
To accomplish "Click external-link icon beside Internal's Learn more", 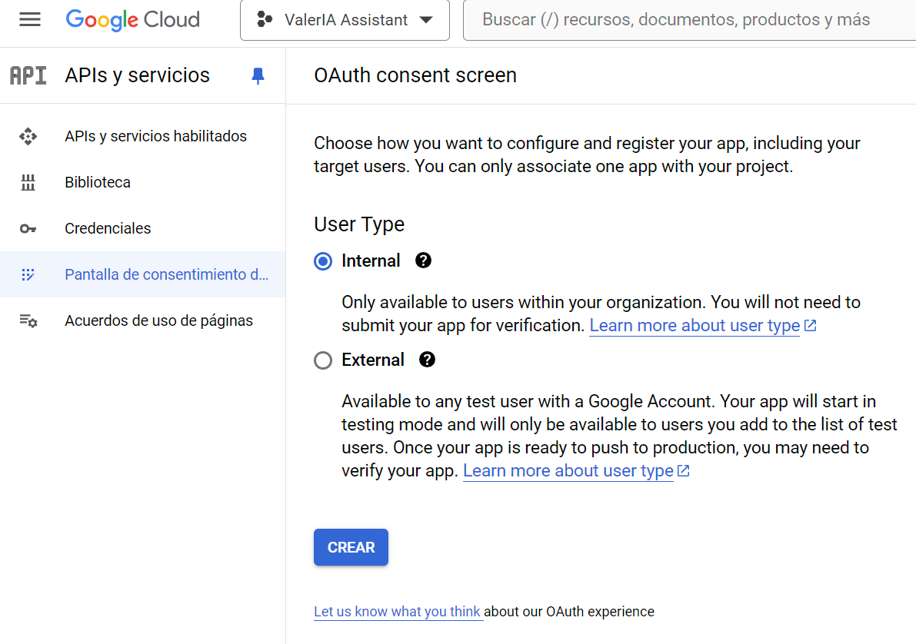I will 811,325.
